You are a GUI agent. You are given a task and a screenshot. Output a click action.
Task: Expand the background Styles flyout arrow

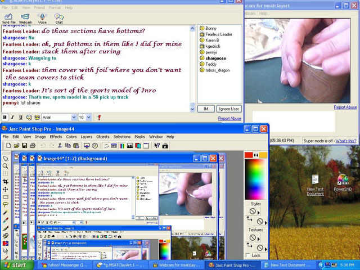pos(266,223)
